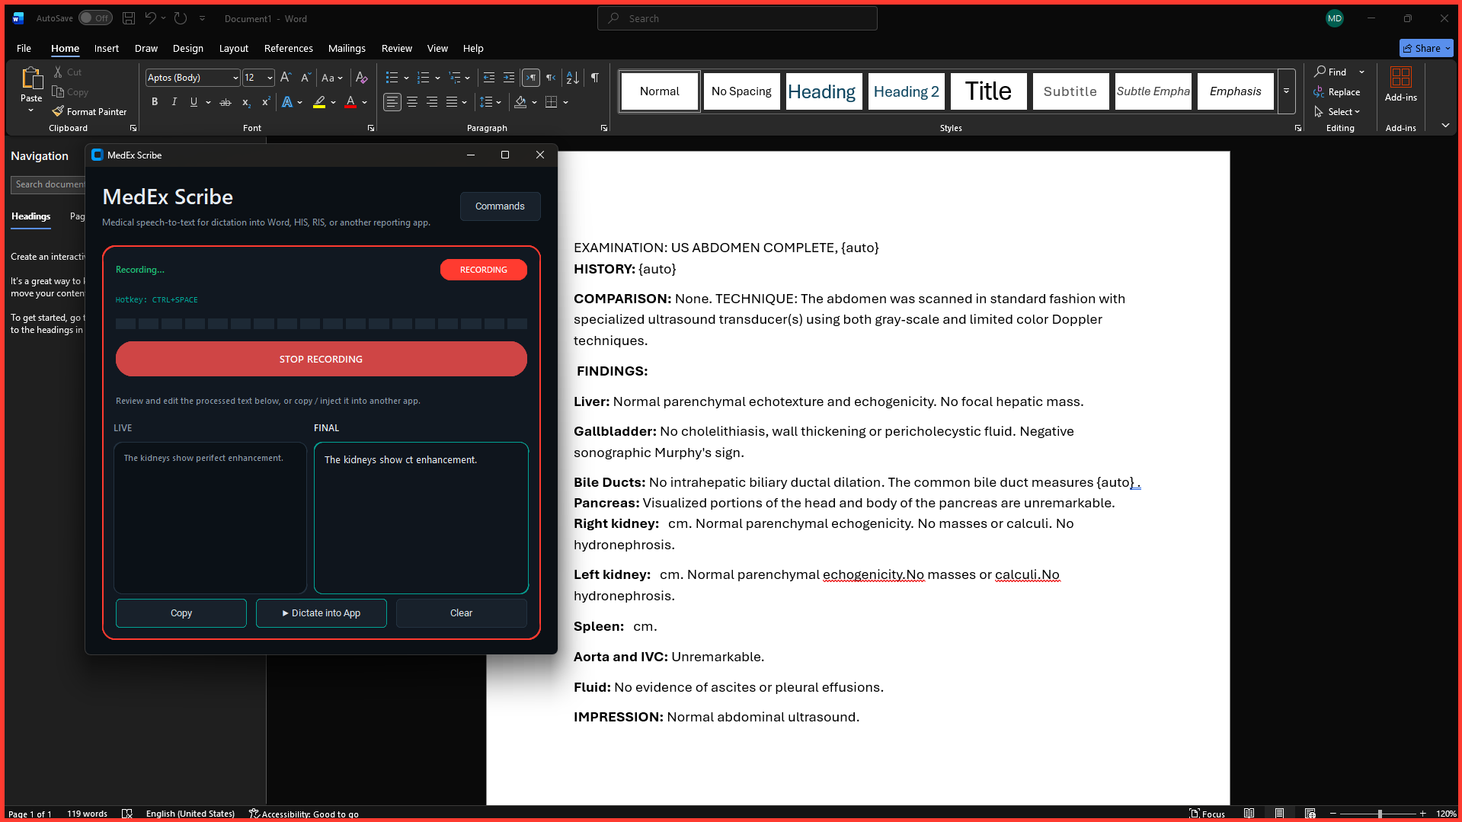Turn on AutoSave
The width and height of the screenshot is (1462, 822).
95,18
